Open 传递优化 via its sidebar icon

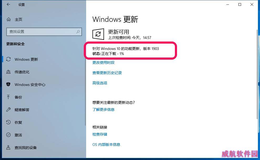pyautogui.click(x=8, y=72)
